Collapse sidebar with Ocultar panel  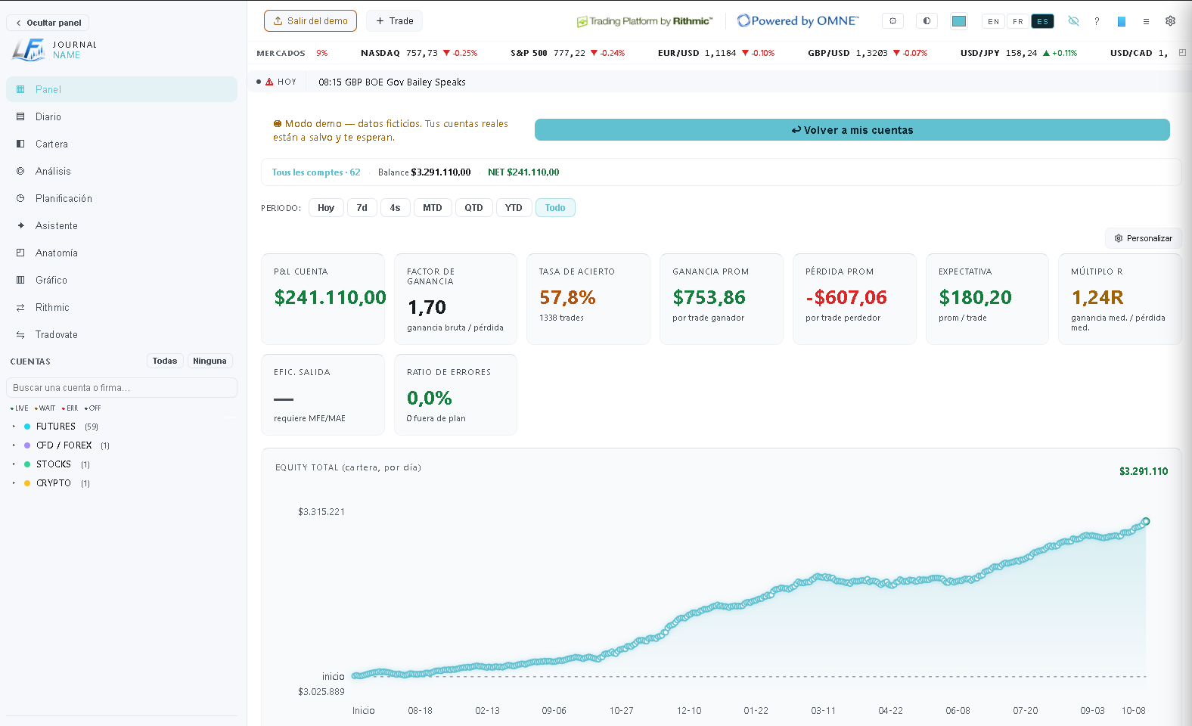click(48, 23)
